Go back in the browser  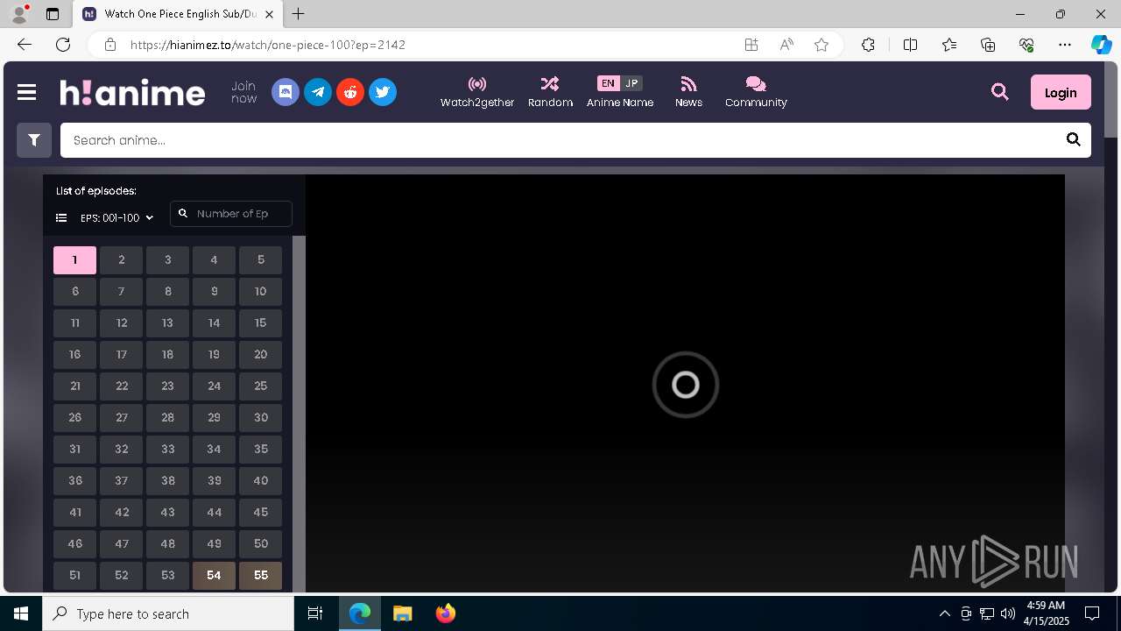click(x=25, y=45)
